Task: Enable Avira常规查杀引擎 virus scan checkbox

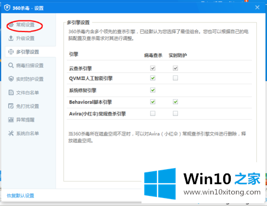Action: [x=153, y=113]
